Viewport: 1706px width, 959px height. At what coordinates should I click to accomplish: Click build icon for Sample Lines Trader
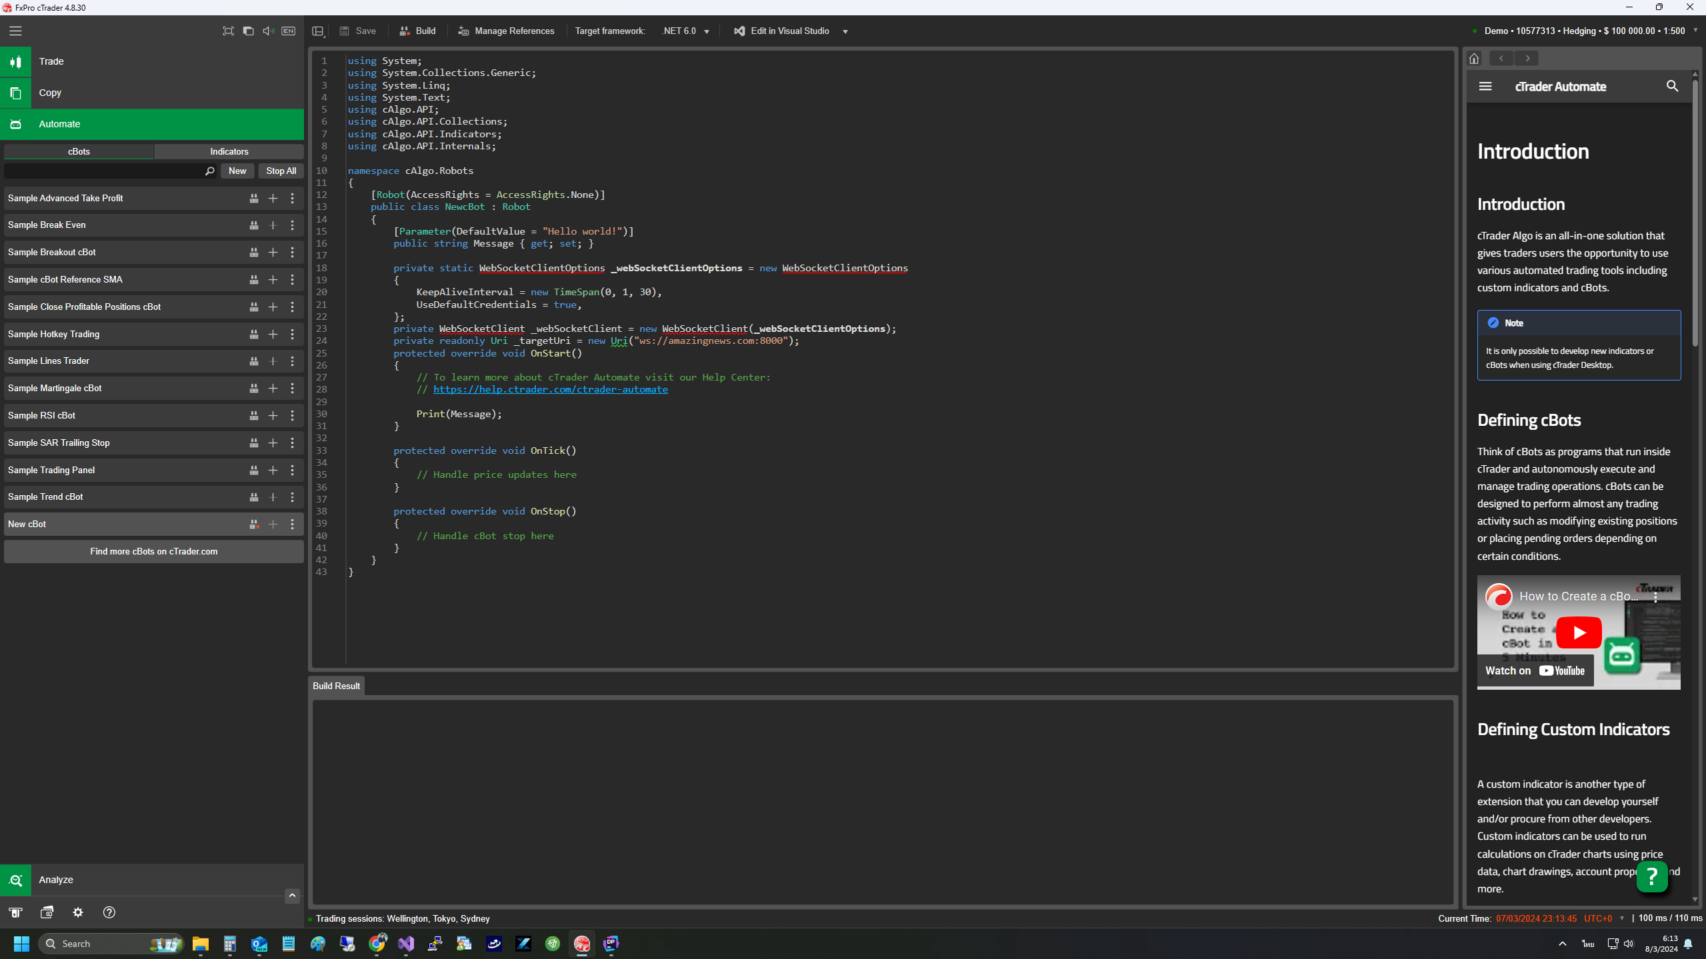pyautogui.click(x=254, y=361)
